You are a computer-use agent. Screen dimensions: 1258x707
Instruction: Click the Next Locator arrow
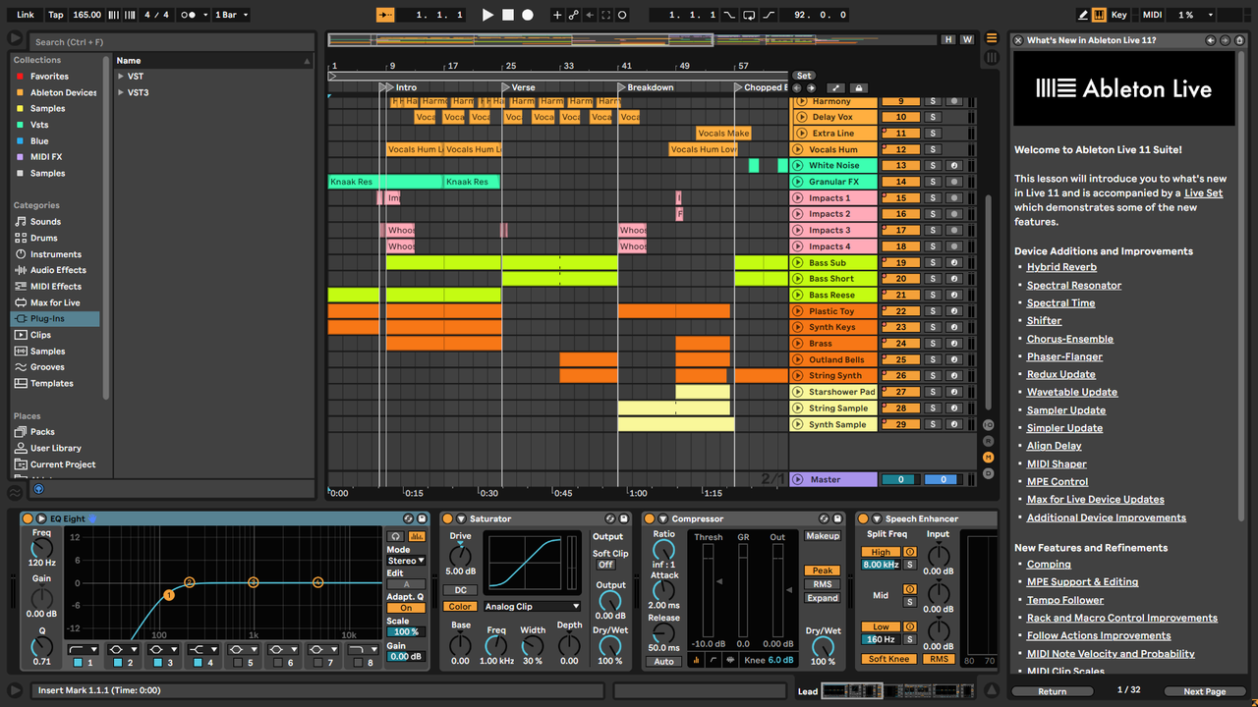pos(811,88)
